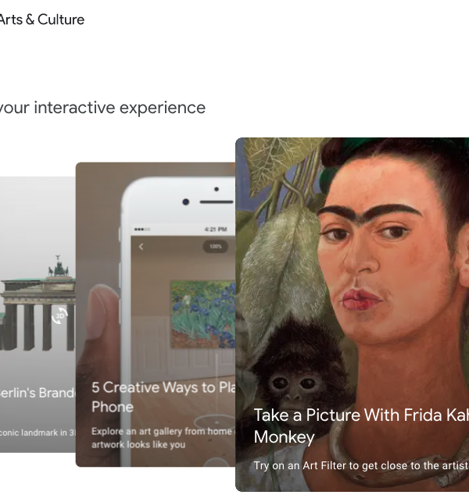Click the AR placement circle on phone floor
This screenshot has height=495, width=469.
point(215,422)
